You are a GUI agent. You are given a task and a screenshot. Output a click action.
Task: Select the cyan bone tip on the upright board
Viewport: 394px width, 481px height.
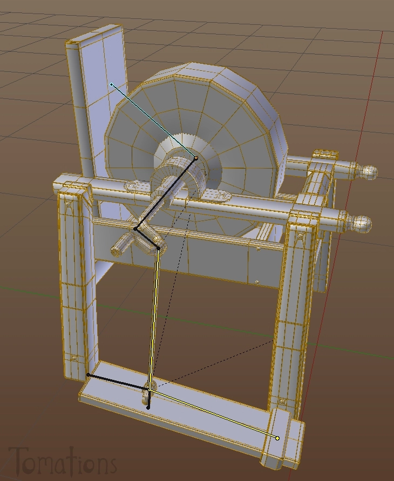tap(112, 84)
